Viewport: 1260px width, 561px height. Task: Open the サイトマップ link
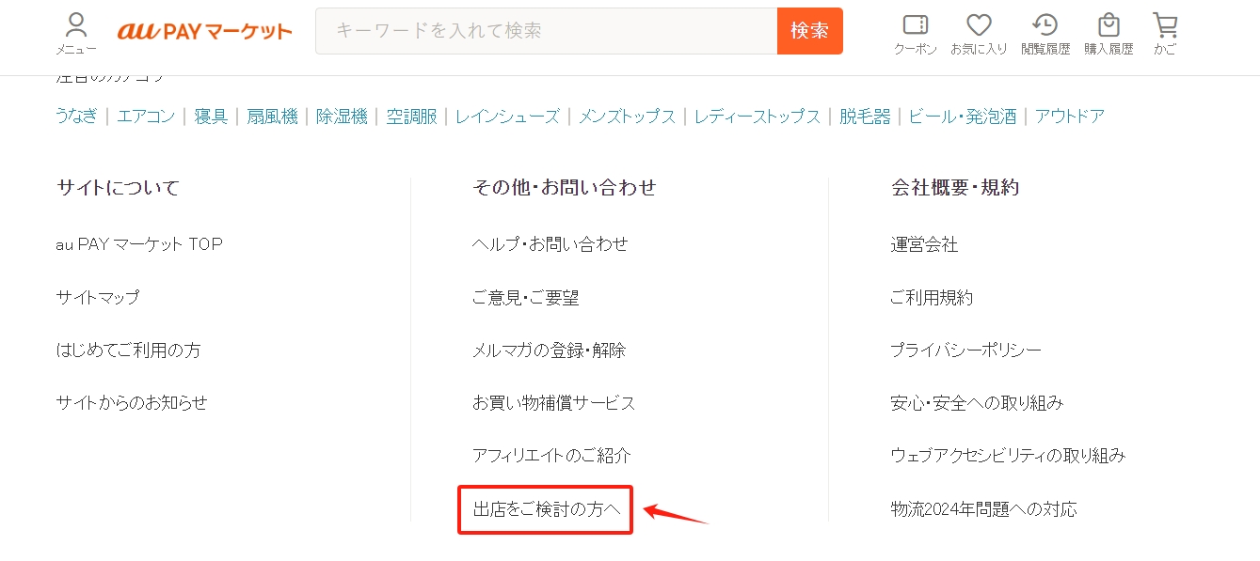pyautogui.click(x=98, y=298)
